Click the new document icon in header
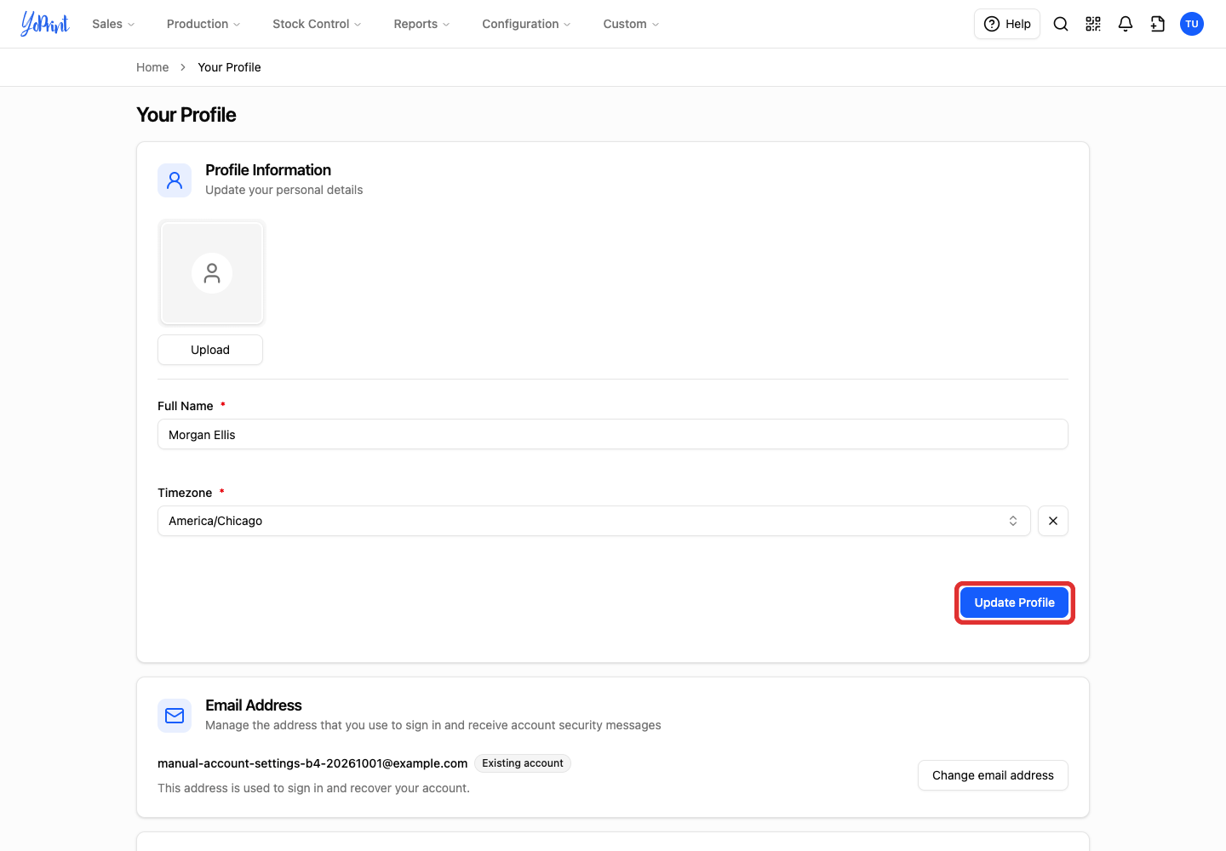The image size is (1226, 851). coord(1158,24)
